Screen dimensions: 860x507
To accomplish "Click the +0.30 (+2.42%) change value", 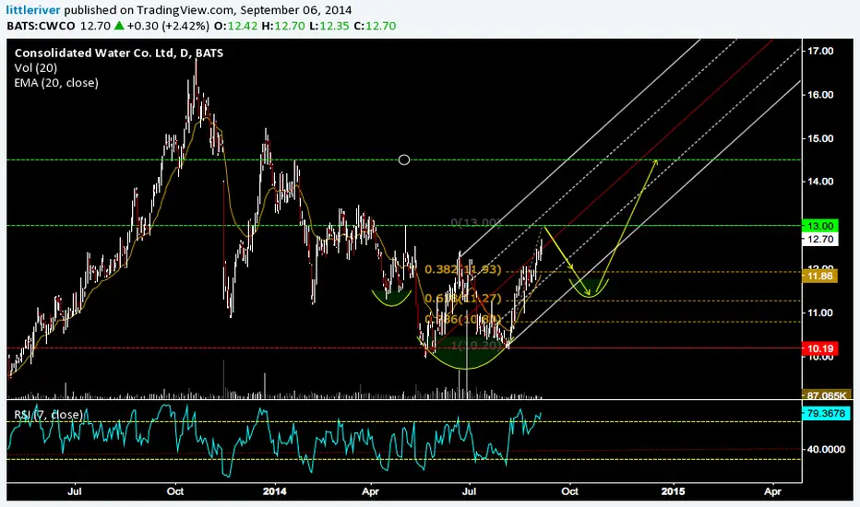I will tap(168, 26).
